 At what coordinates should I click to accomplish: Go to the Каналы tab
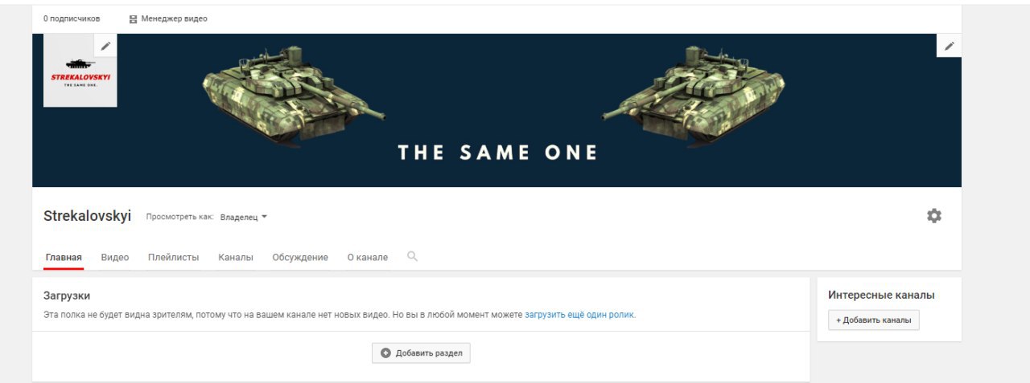(x=236, y=257)
